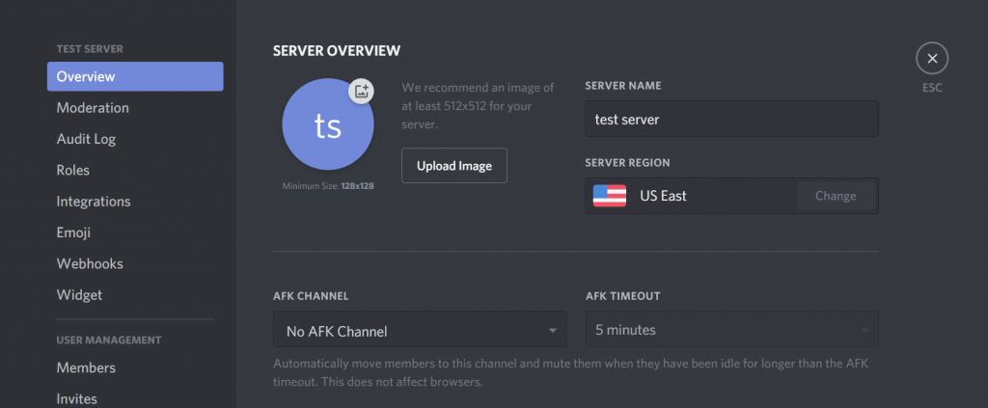Screen dimensions: 988x408
Task: Expand the AFK Channel dropdown arrow
Action: [553, 331]
